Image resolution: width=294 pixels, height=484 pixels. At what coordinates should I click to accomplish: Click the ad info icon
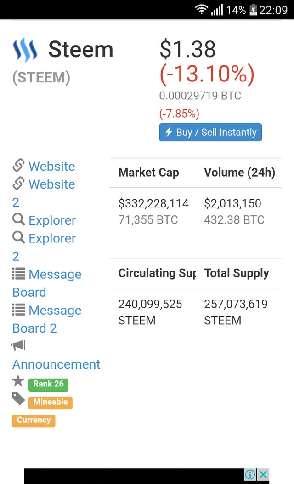(x=250, y=474)
